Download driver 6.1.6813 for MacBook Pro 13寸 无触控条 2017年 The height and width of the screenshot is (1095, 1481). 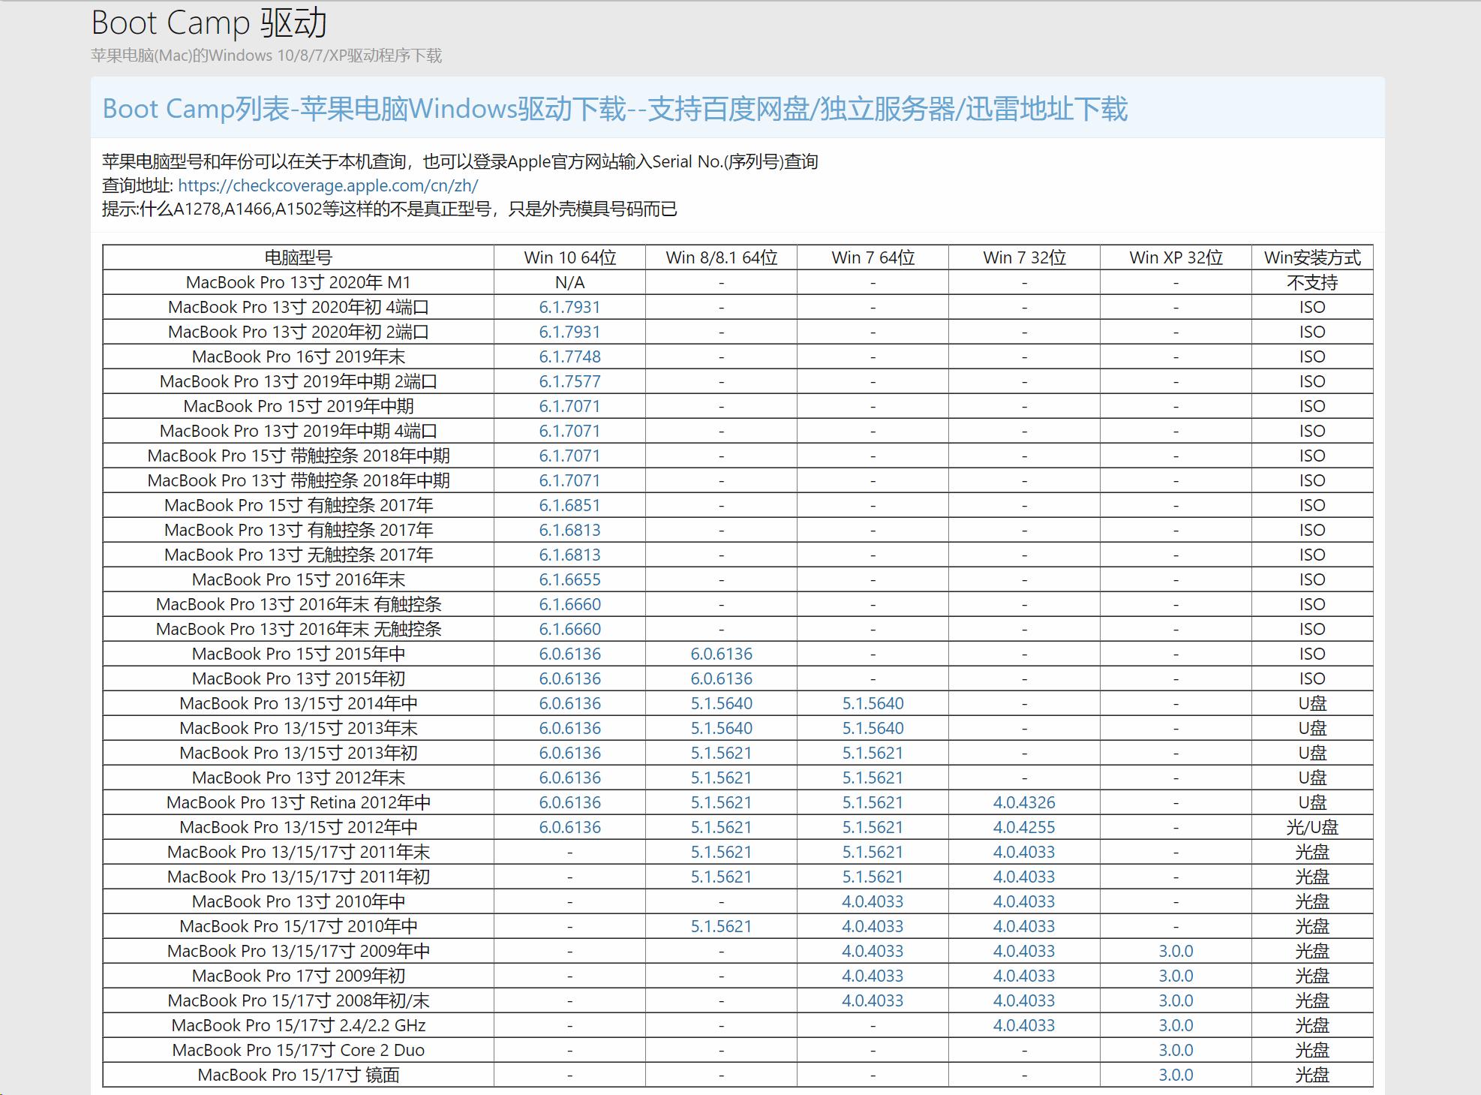(x=569, y=555)
